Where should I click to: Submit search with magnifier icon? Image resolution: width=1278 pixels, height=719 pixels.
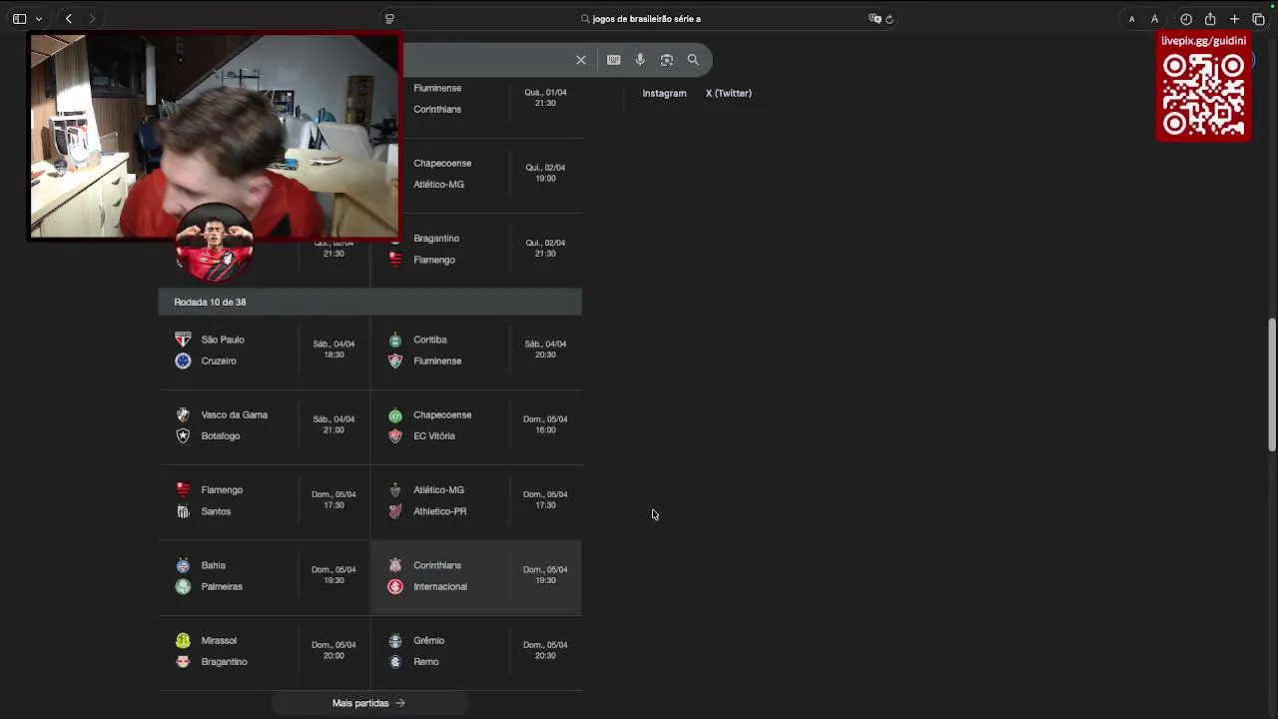point(693,60)
